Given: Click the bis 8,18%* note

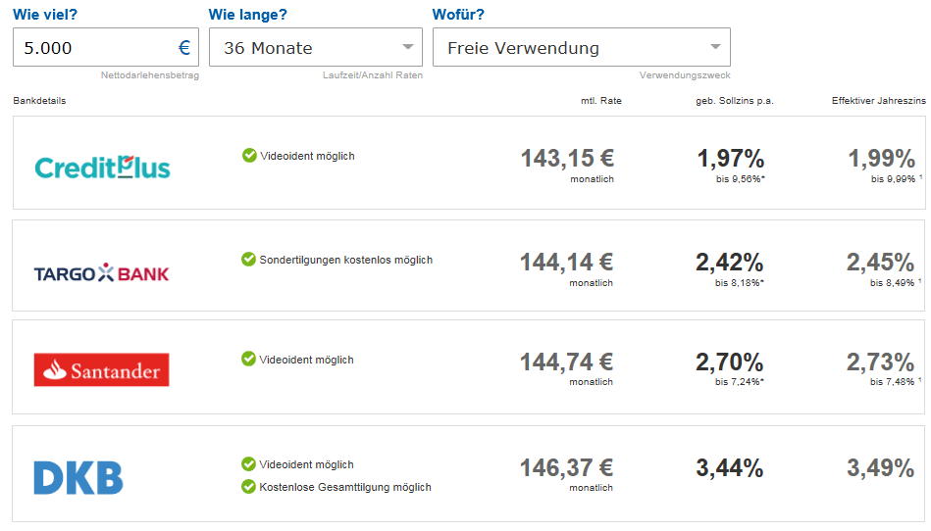Looking at the screenshot, I should pos(740,283).
